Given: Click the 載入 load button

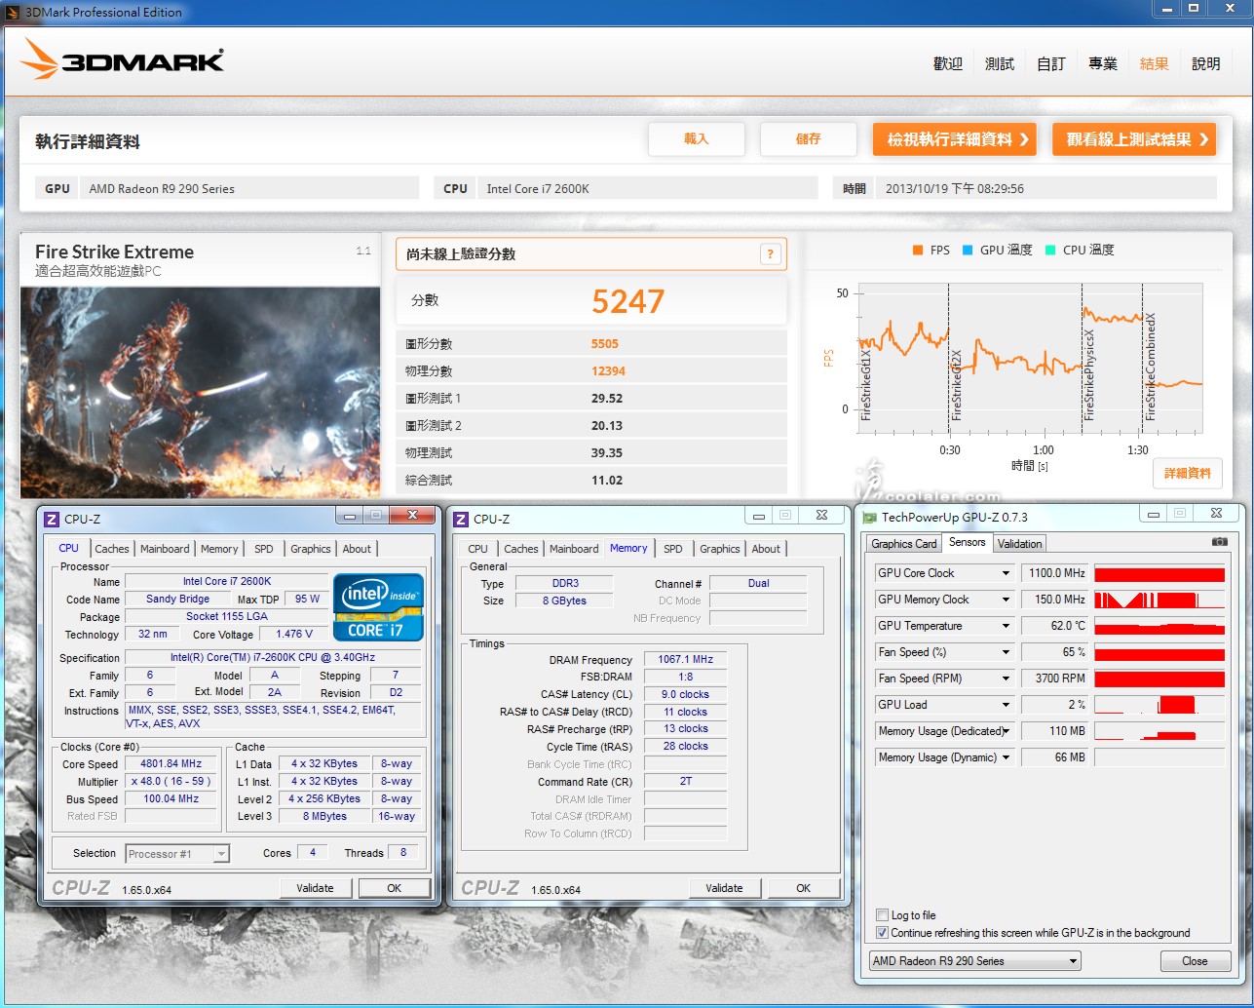Looking at the screenshot, I should (x=697, y=139).
